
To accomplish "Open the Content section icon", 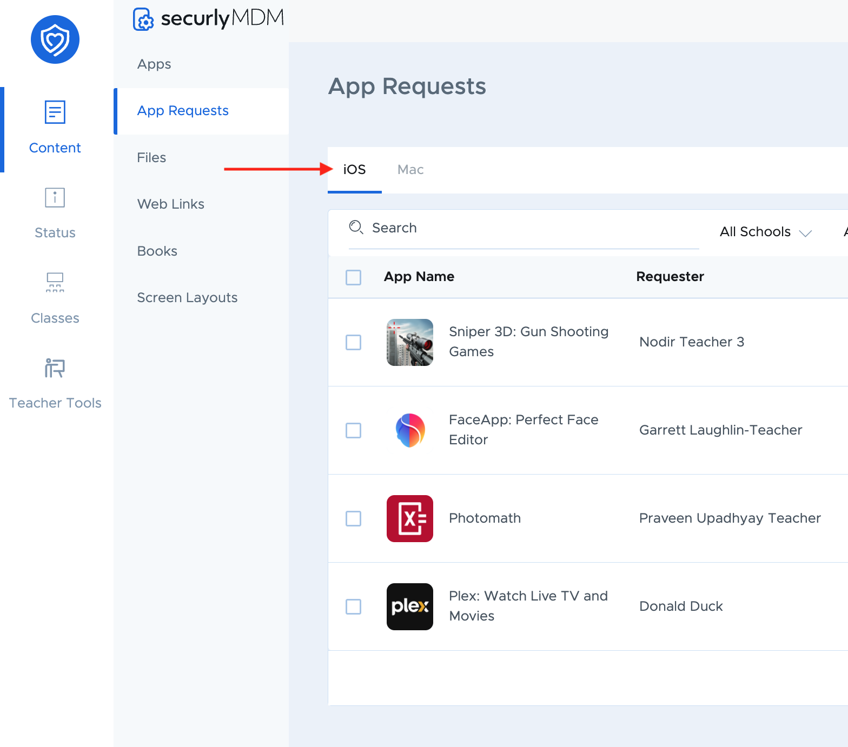I will [55, 112].
